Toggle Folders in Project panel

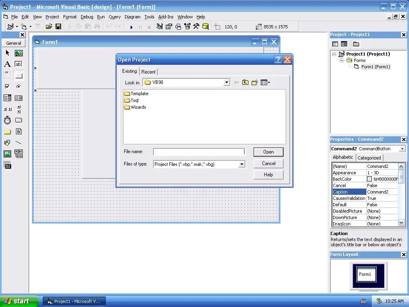(356, 44)
